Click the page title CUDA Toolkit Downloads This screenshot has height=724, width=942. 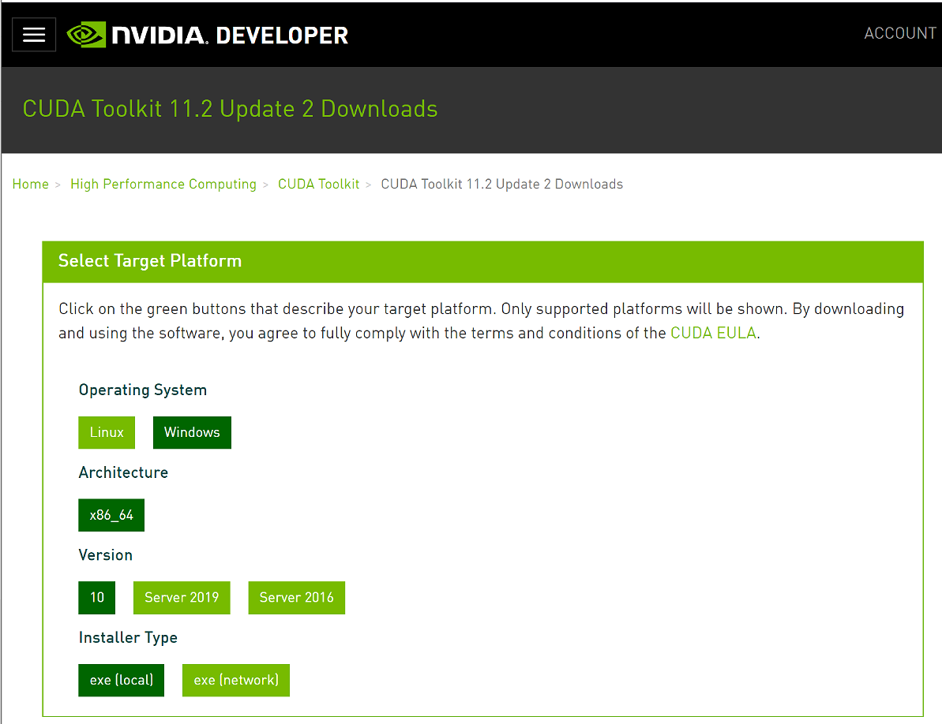click(x=230, y=109)
